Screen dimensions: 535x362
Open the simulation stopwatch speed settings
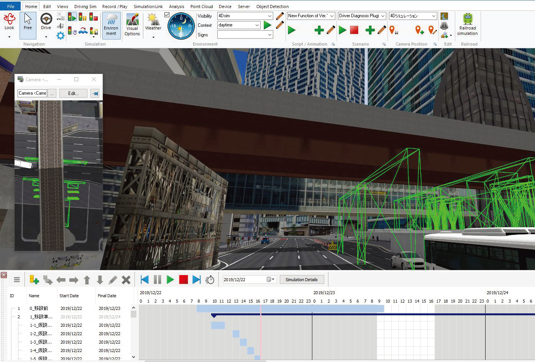click(210, 280)
